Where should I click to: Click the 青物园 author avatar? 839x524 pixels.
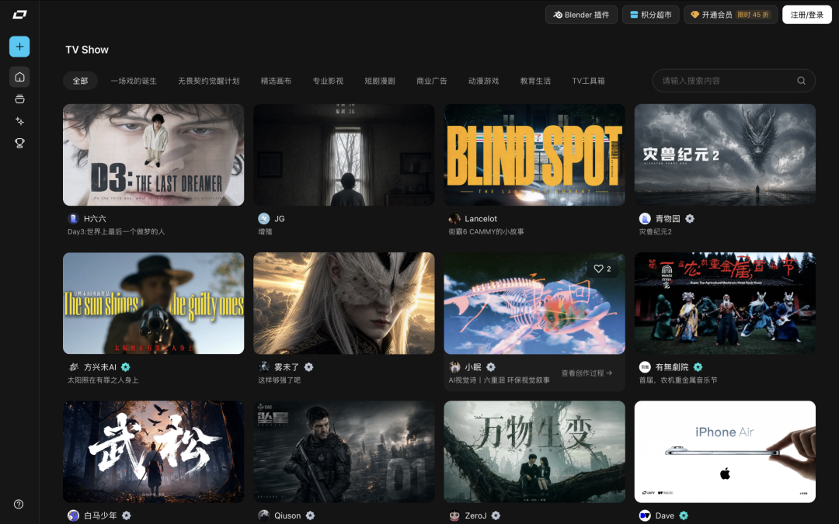[645, 218]
